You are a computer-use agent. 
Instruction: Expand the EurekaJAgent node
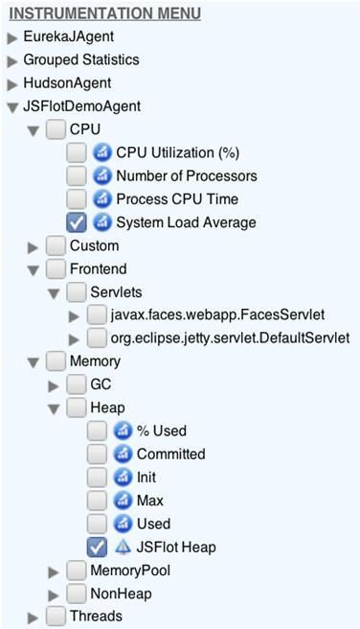pyautogui.click(x=12, y=38)
